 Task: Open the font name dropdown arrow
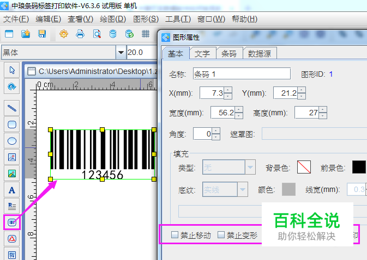(x=121, y=52)
